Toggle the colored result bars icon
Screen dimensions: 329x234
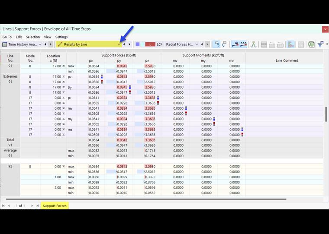tap(290, 44)
